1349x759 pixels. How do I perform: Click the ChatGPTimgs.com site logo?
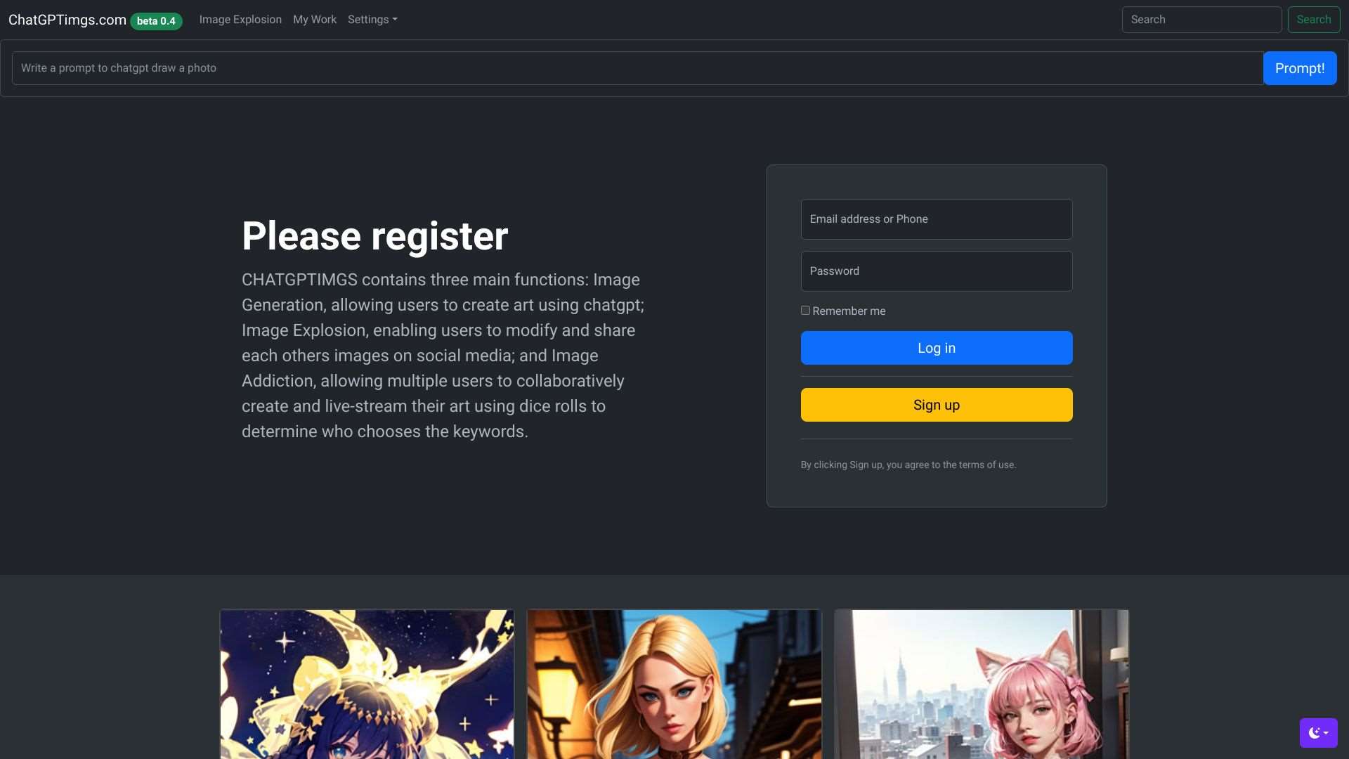[x=67, y=20]
